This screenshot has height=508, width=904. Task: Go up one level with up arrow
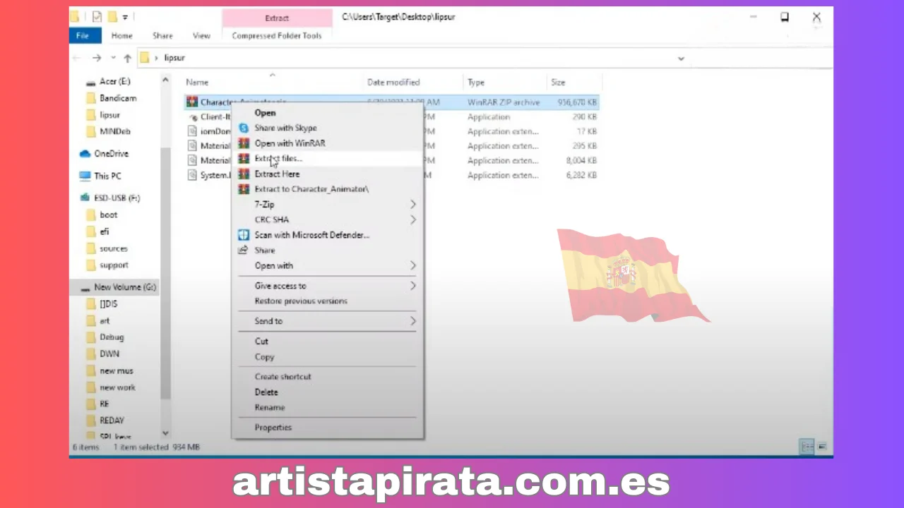127,58
